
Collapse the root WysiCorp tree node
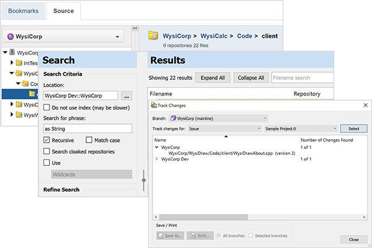(x=5, y=52)
